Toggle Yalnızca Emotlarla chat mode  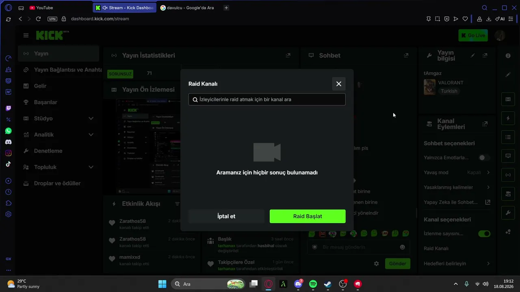tap(484, 158)
